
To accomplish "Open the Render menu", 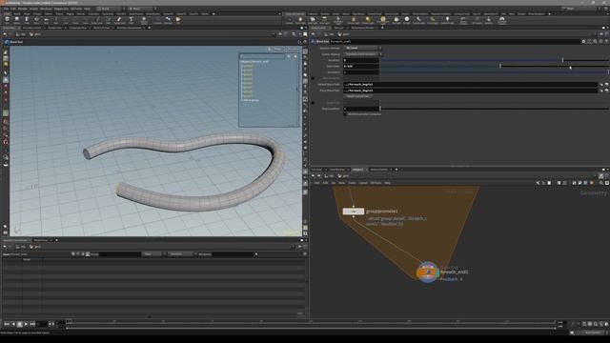I will click(23, 9).
